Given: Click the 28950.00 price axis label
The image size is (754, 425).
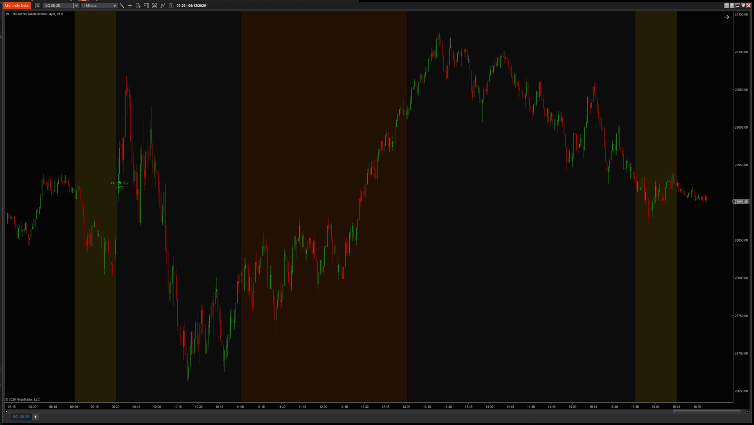Looking at the screenshot, I should click(x=741, y=165).
